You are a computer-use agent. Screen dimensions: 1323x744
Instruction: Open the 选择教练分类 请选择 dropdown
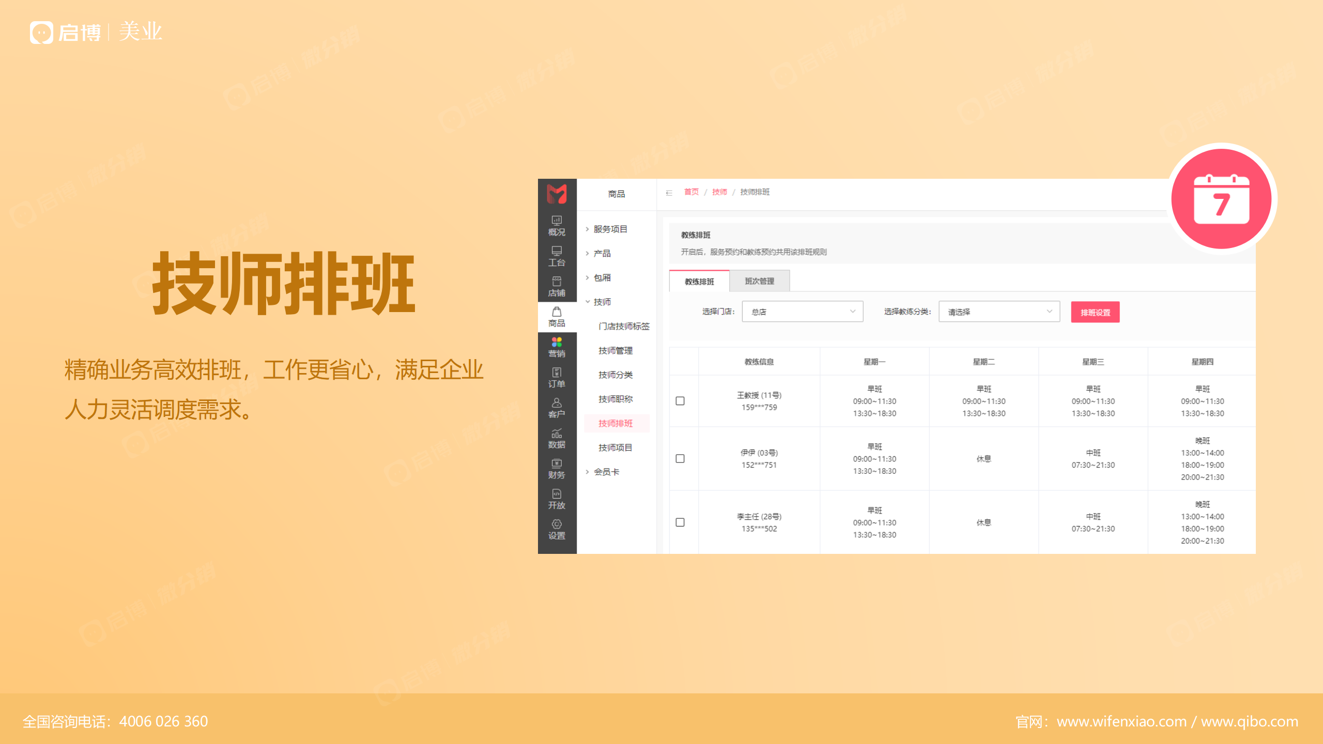(998, 312)
